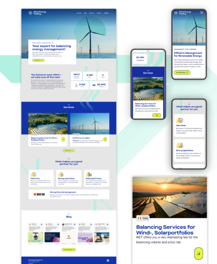Viewport: 217px width, 264px height.
Task: Click the yellow arrow button in mobile Services card
Action: [x=156, y=115]
